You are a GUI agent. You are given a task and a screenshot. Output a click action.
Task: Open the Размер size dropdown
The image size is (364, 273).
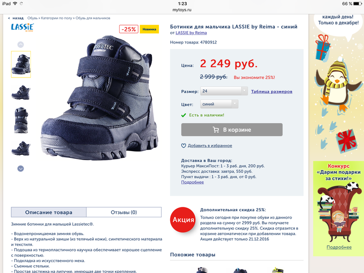224,91
